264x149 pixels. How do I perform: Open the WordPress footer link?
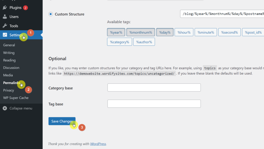click(x=98, y=144)
